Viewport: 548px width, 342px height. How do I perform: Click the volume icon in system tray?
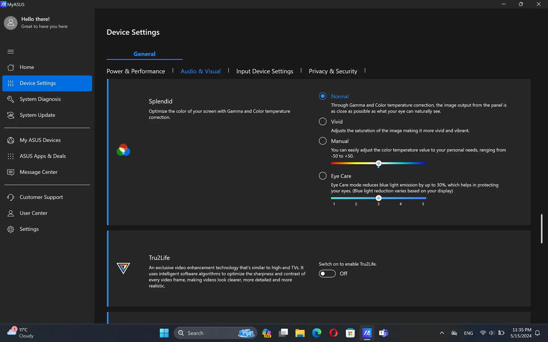click(491, 333)
